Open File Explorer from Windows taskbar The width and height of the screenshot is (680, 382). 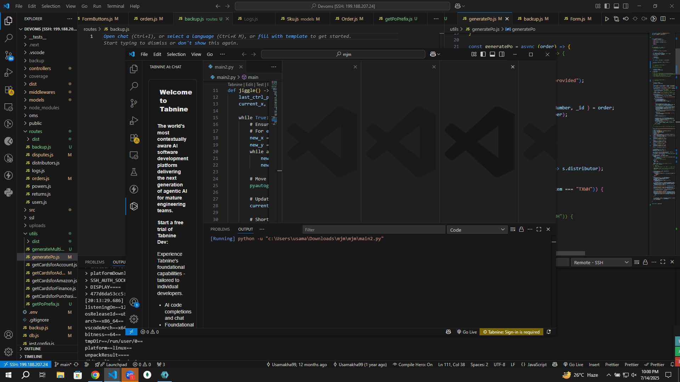pyautogui.click(x=60, y=375)
